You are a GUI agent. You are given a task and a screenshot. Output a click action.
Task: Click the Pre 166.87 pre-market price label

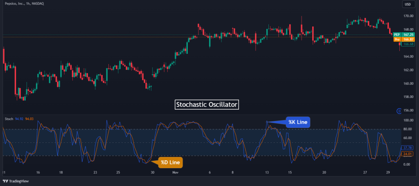404,39
